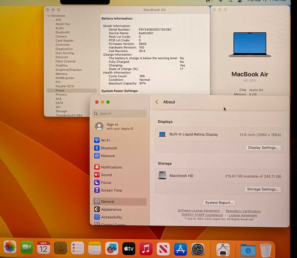The height and width of the screenshot is (258, 297).
Task: Select General in settings sidebar
Action: coord(119,202)
